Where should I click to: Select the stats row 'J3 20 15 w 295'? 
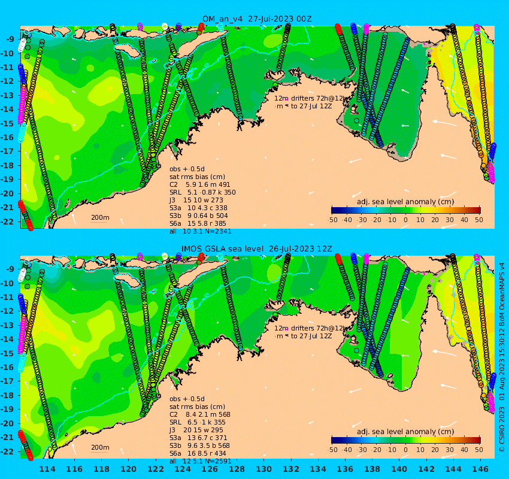pos(196,430)
